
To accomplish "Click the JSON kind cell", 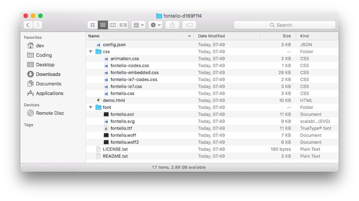I will pyautogui.click(x=306, y=45).
